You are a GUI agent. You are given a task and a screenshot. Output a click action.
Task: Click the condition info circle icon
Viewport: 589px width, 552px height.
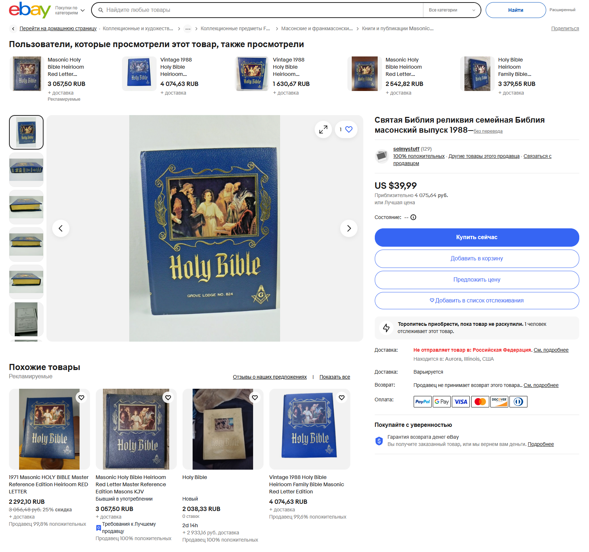[413, 217]
